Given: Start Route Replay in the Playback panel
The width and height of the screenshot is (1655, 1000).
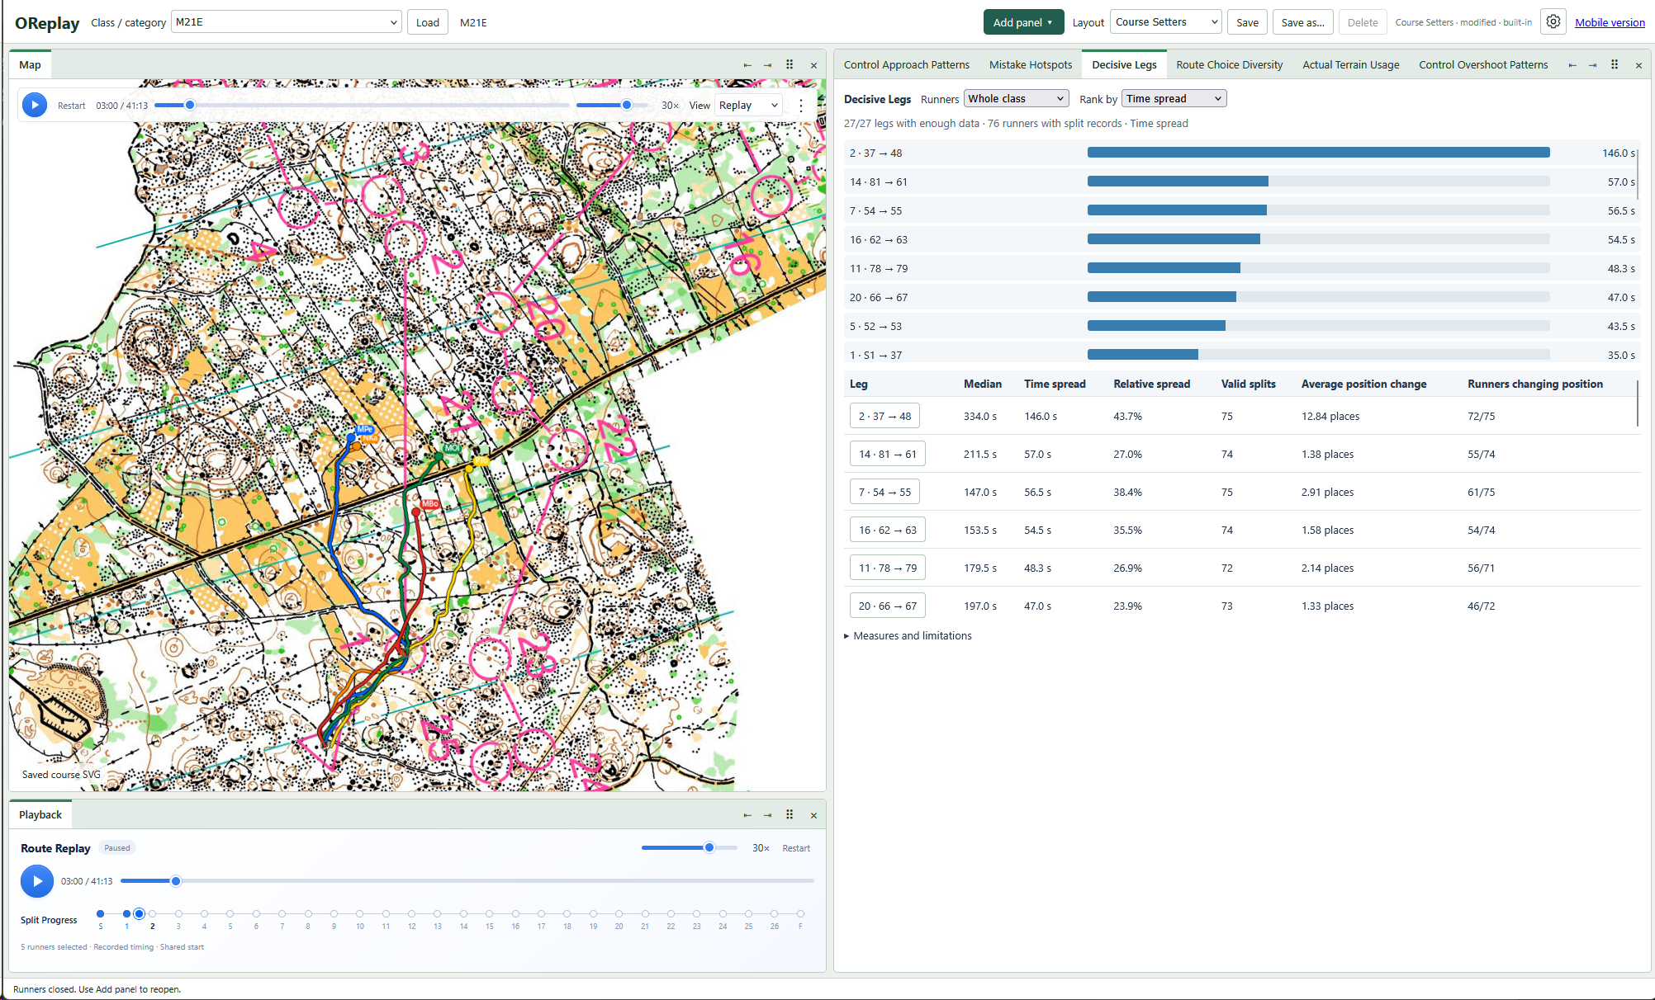Looking at the screenshot, I should (x=37, y=881).
